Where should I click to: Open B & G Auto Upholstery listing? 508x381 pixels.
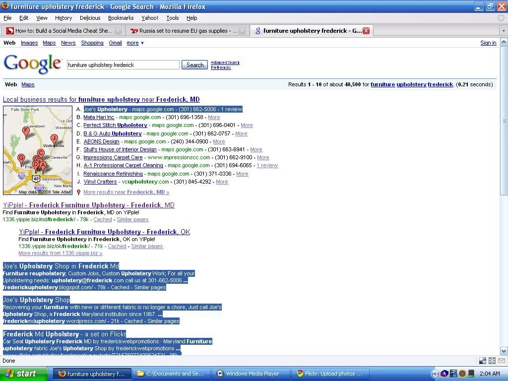click(113, 133)
